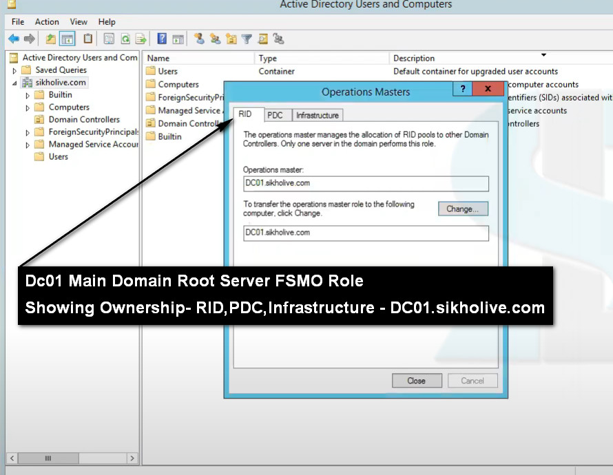613x475 pixels.
Task: Expand the ForeignSecurityPrincipals tree node
Action: pyautogui.click(x=28, y=132)
